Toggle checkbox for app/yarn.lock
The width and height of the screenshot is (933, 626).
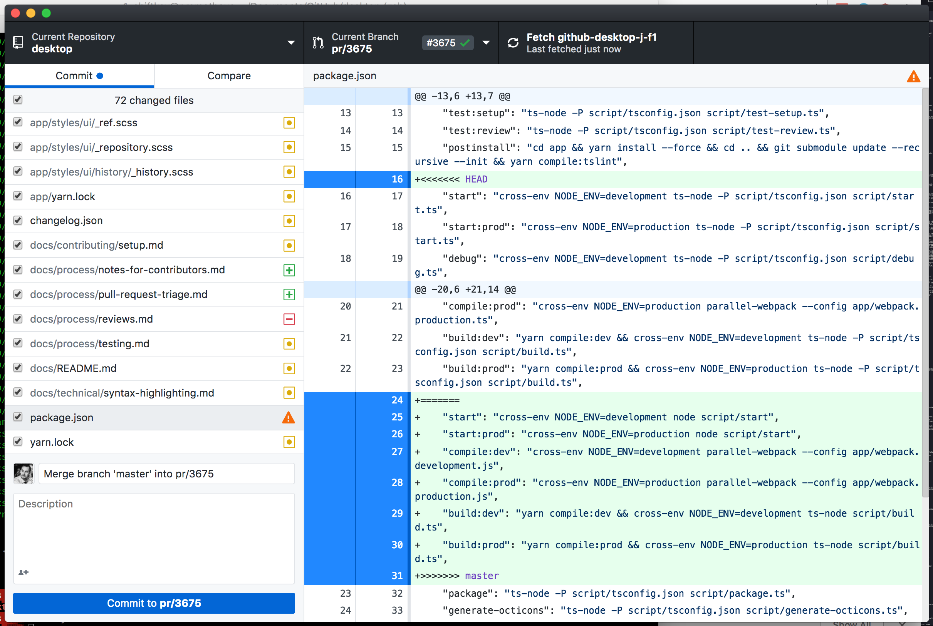(x=18, y=196)
